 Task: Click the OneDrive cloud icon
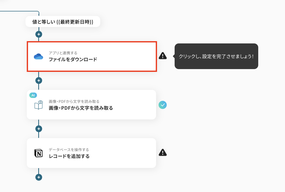click(38, 56)
